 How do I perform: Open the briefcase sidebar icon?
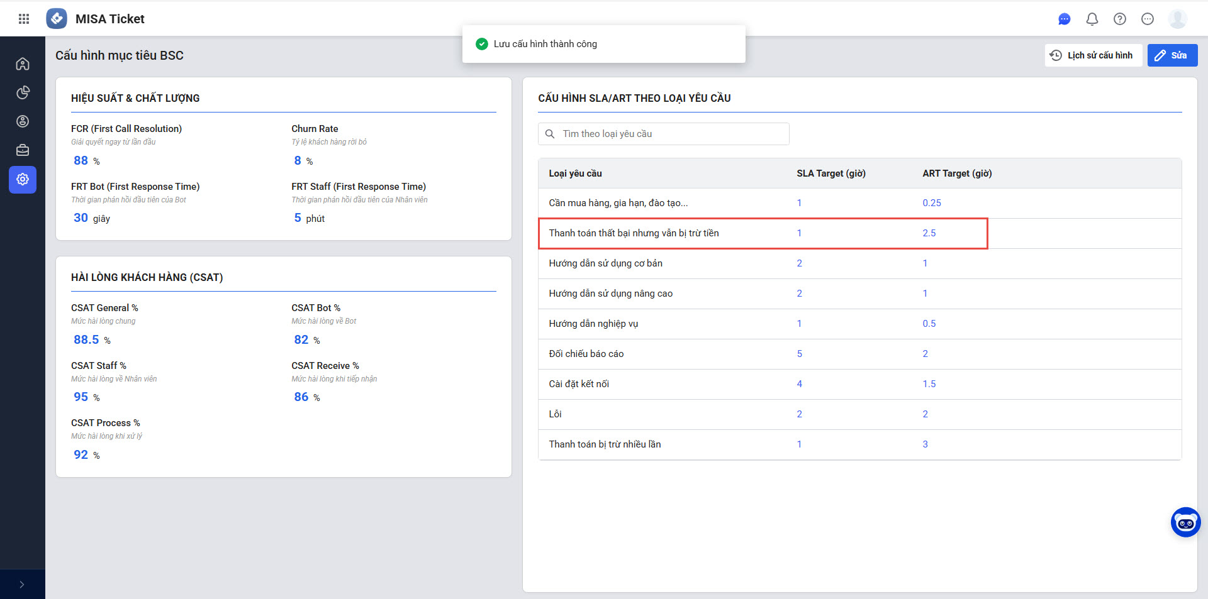pos(23,150)
